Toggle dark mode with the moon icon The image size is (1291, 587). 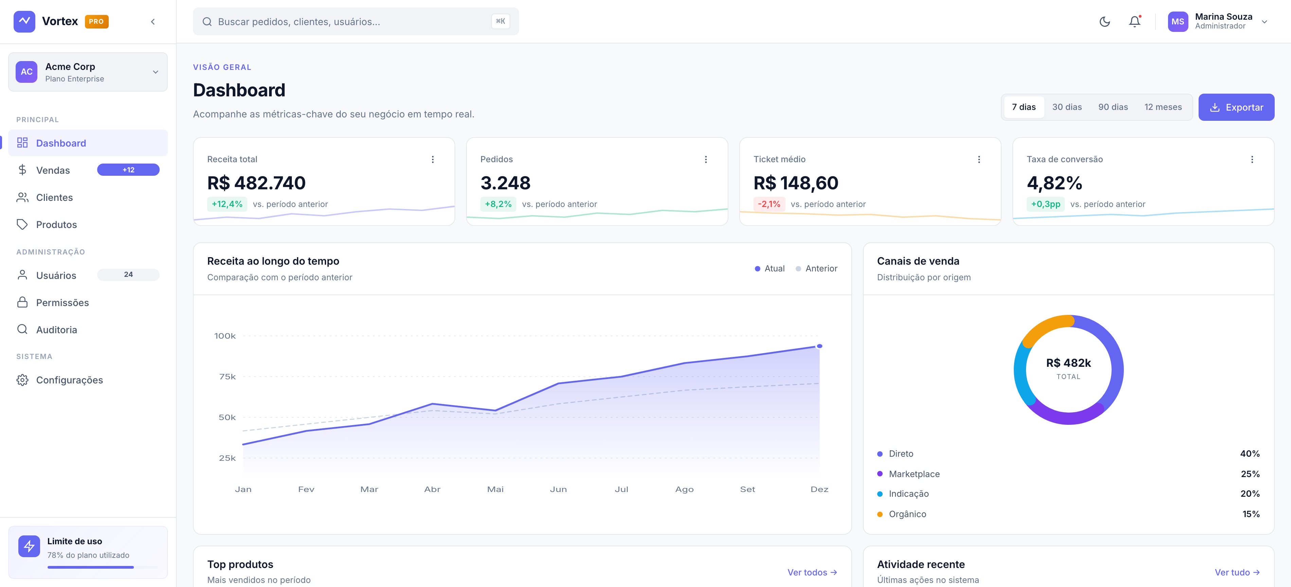pyautogui.click(x=1104, y=21)
